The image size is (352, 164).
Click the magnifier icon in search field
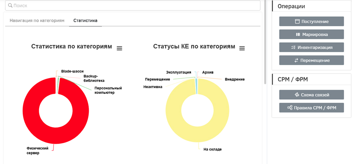tap(10, 6)
